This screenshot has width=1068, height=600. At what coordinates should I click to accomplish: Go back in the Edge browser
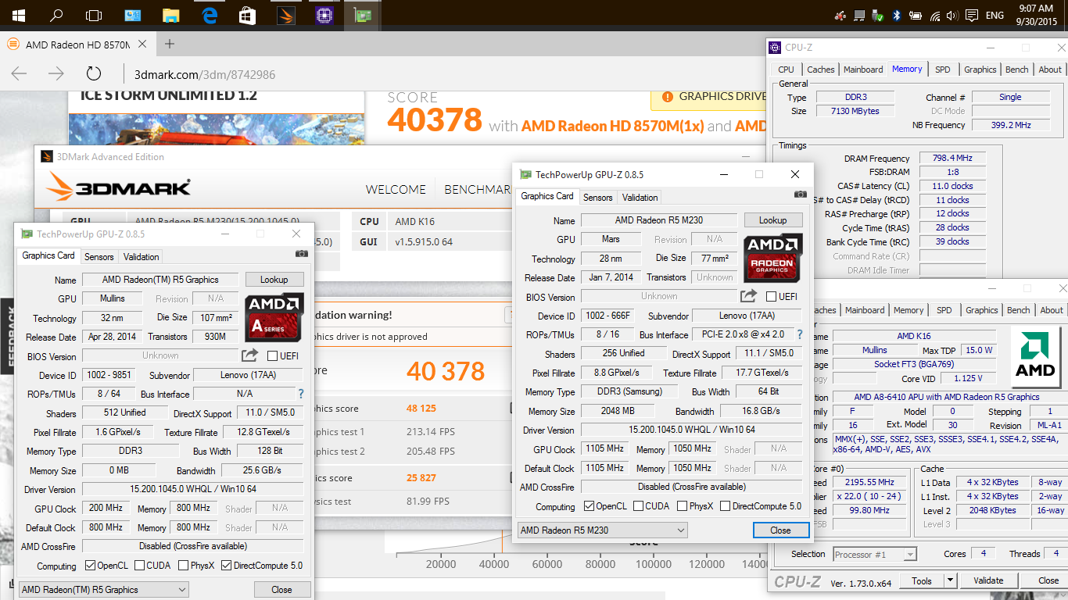[x=19, y=74]
